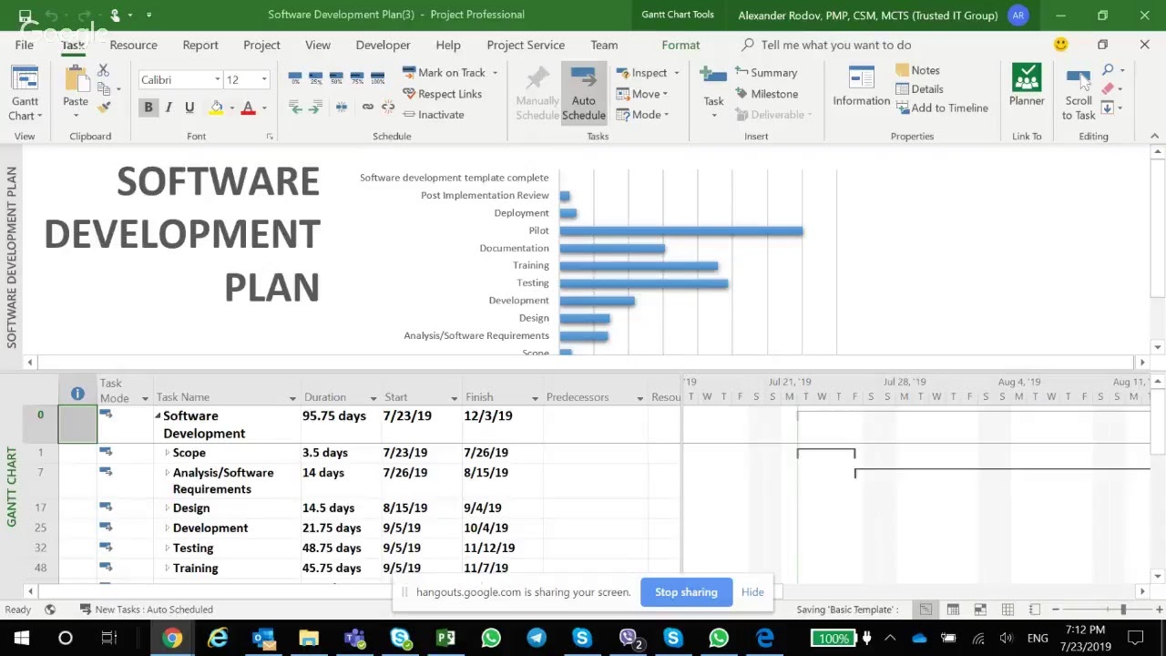Switch to the Report tab
This screenshot has width=1166, height=656.
[200, 45]
